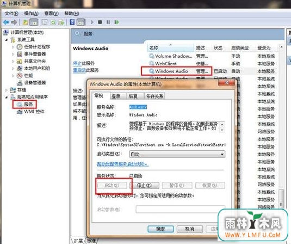
Task: Select Task Scheduler (任务计划程序) tree item
Action: (x=33, y=47)
